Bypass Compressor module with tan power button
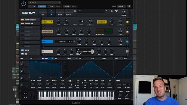 tap(127, 32)
